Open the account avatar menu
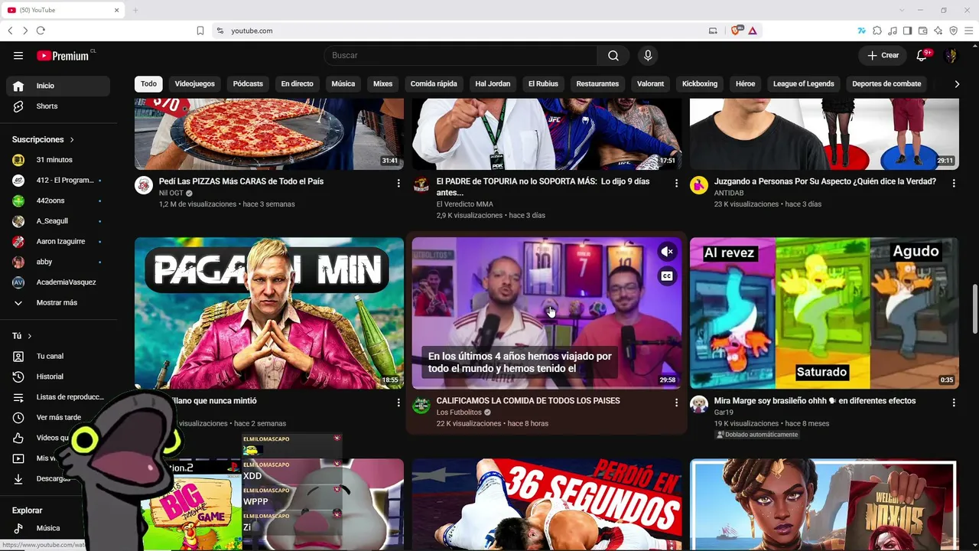Screen dimensions: 979x551 (x=951, y=56)
